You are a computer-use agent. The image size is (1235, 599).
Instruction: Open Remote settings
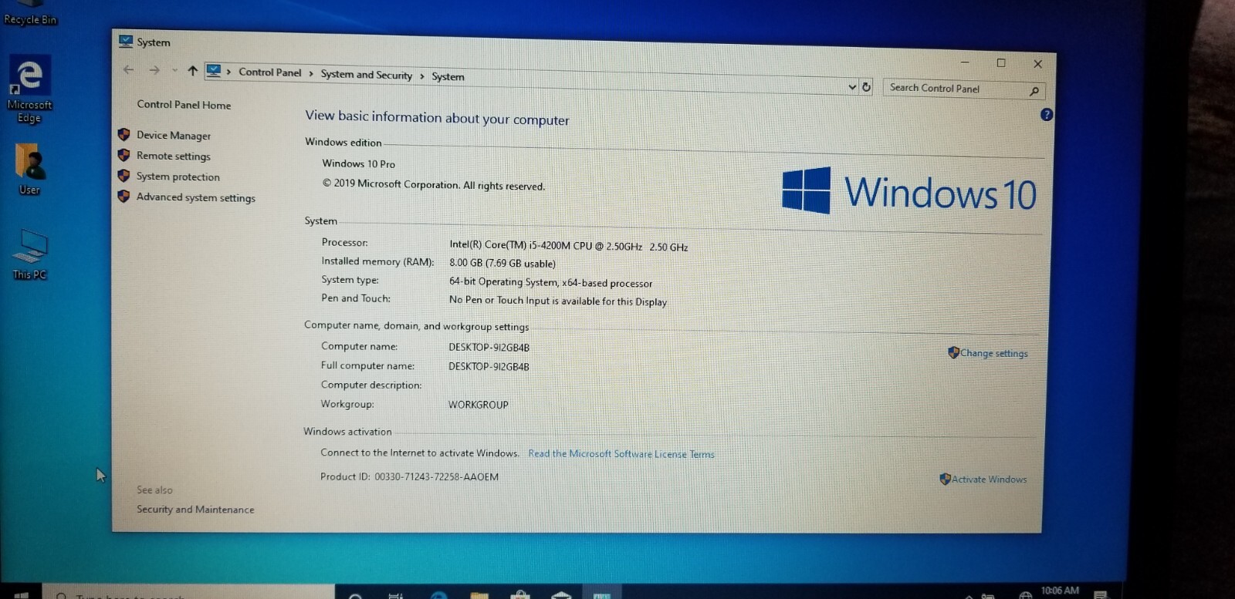click(x=174, y=156)
